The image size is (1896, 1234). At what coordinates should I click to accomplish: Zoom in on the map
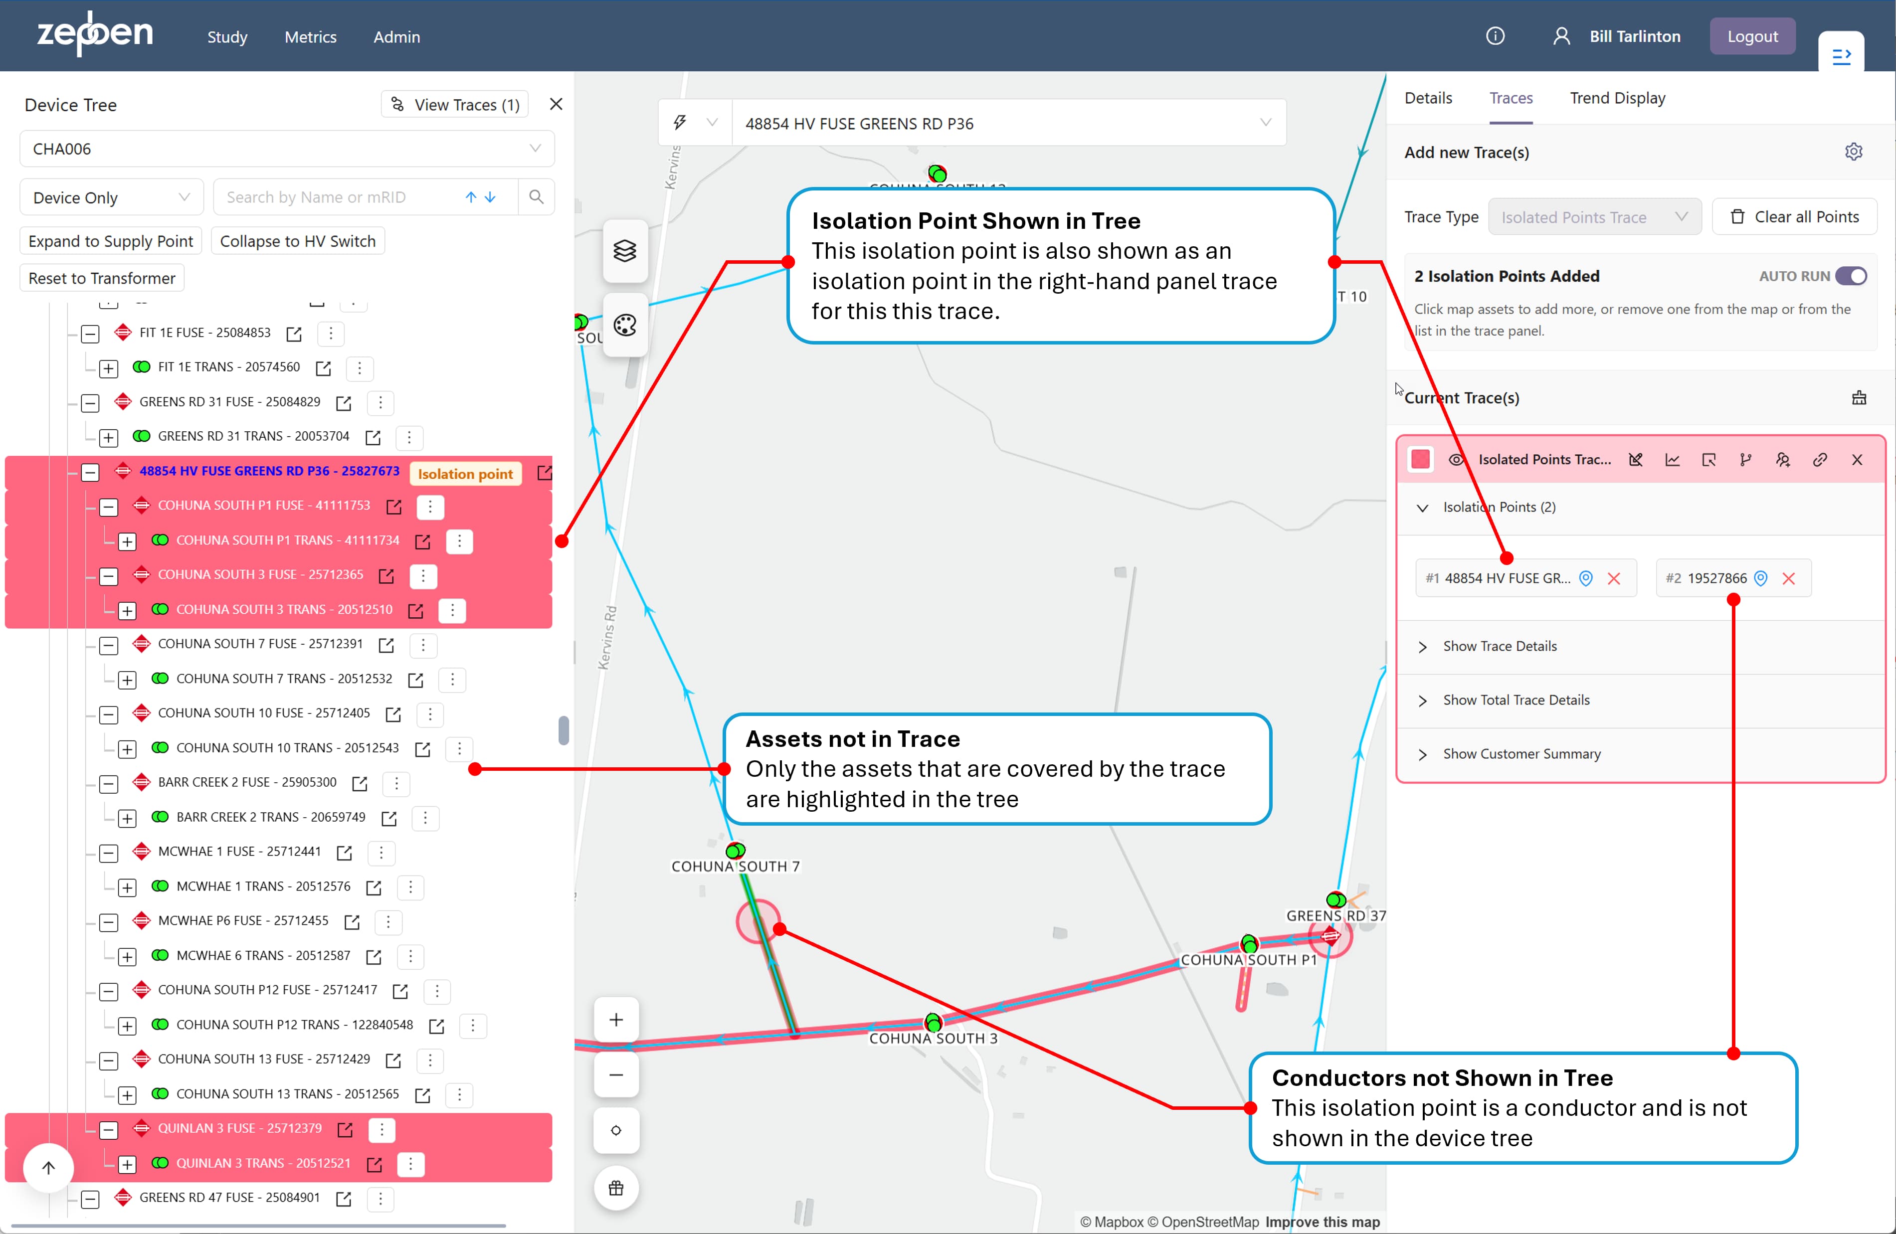pos(616,1020)
